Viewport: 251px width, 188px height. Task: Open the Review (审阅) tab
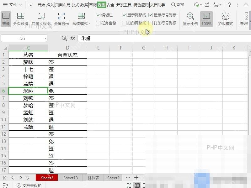pos(93,5)
